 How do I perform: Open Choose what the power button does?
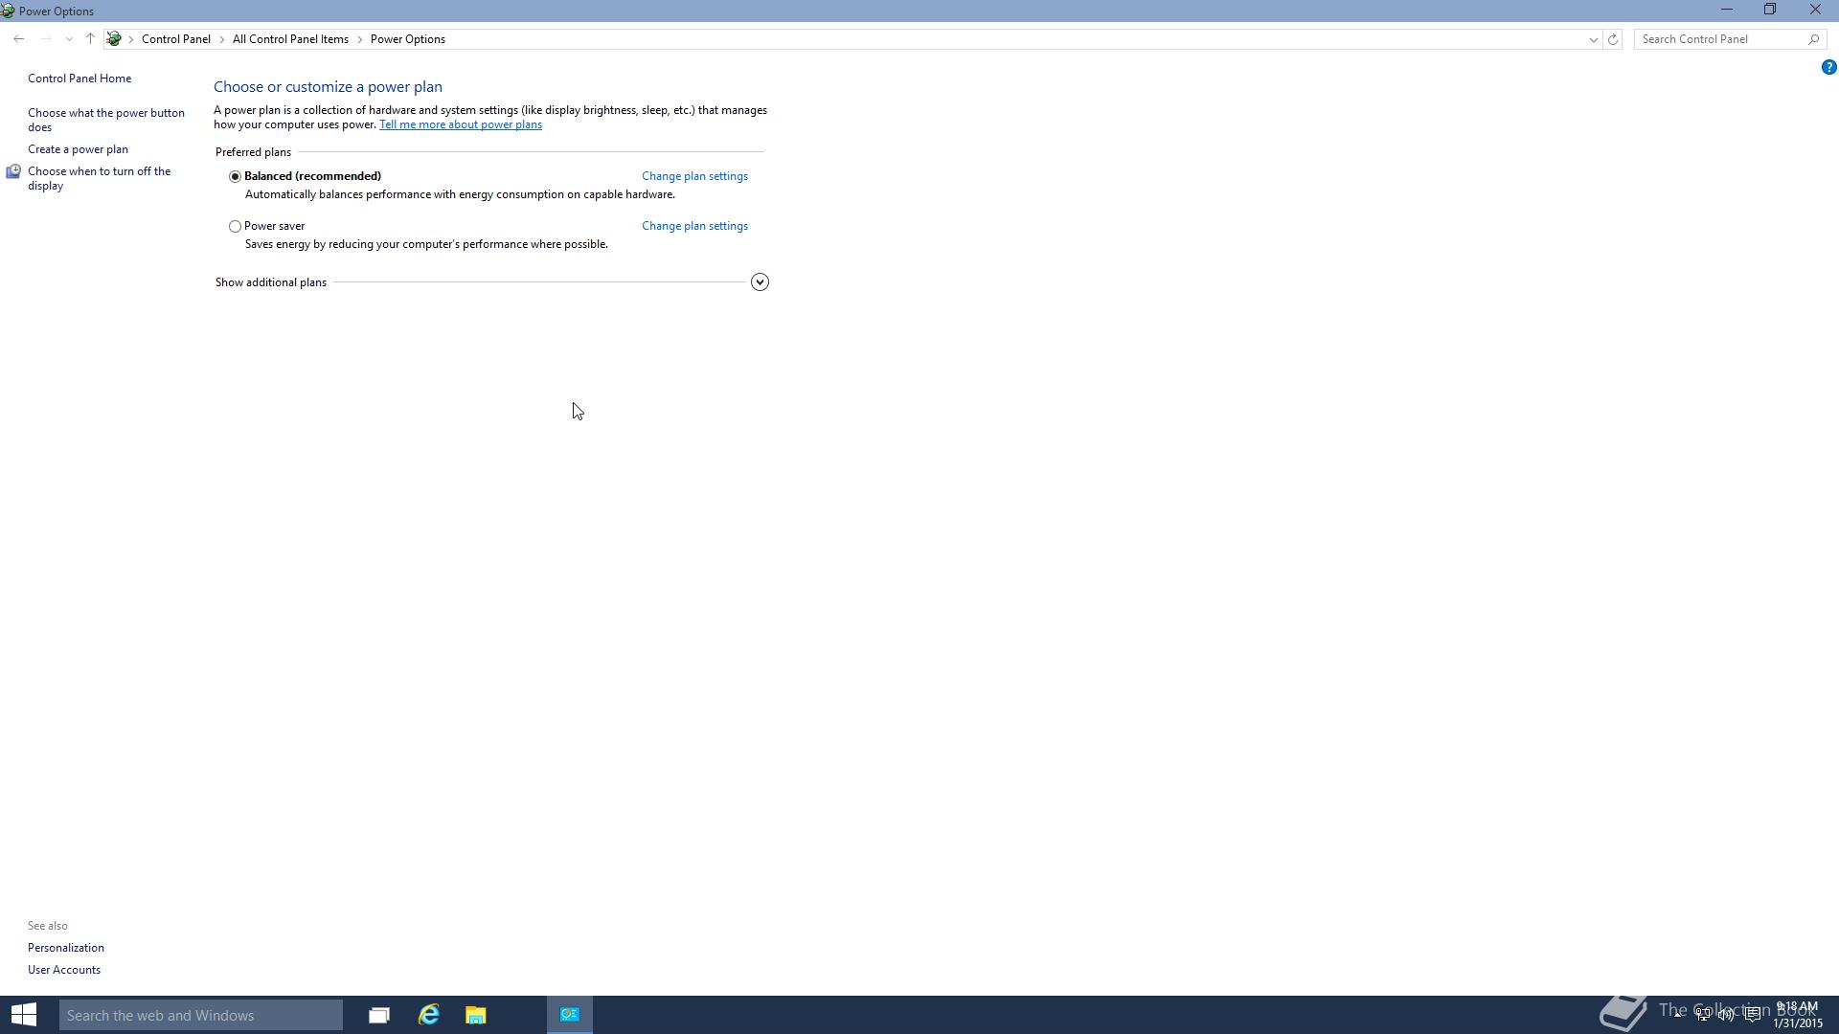tap(106, 120)
